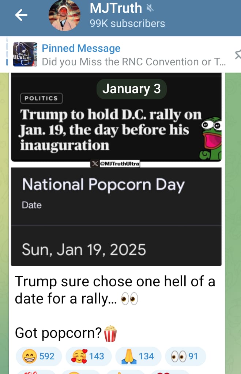
Task: Open MJTruth channel title
Action: click(x=116, y=8)
